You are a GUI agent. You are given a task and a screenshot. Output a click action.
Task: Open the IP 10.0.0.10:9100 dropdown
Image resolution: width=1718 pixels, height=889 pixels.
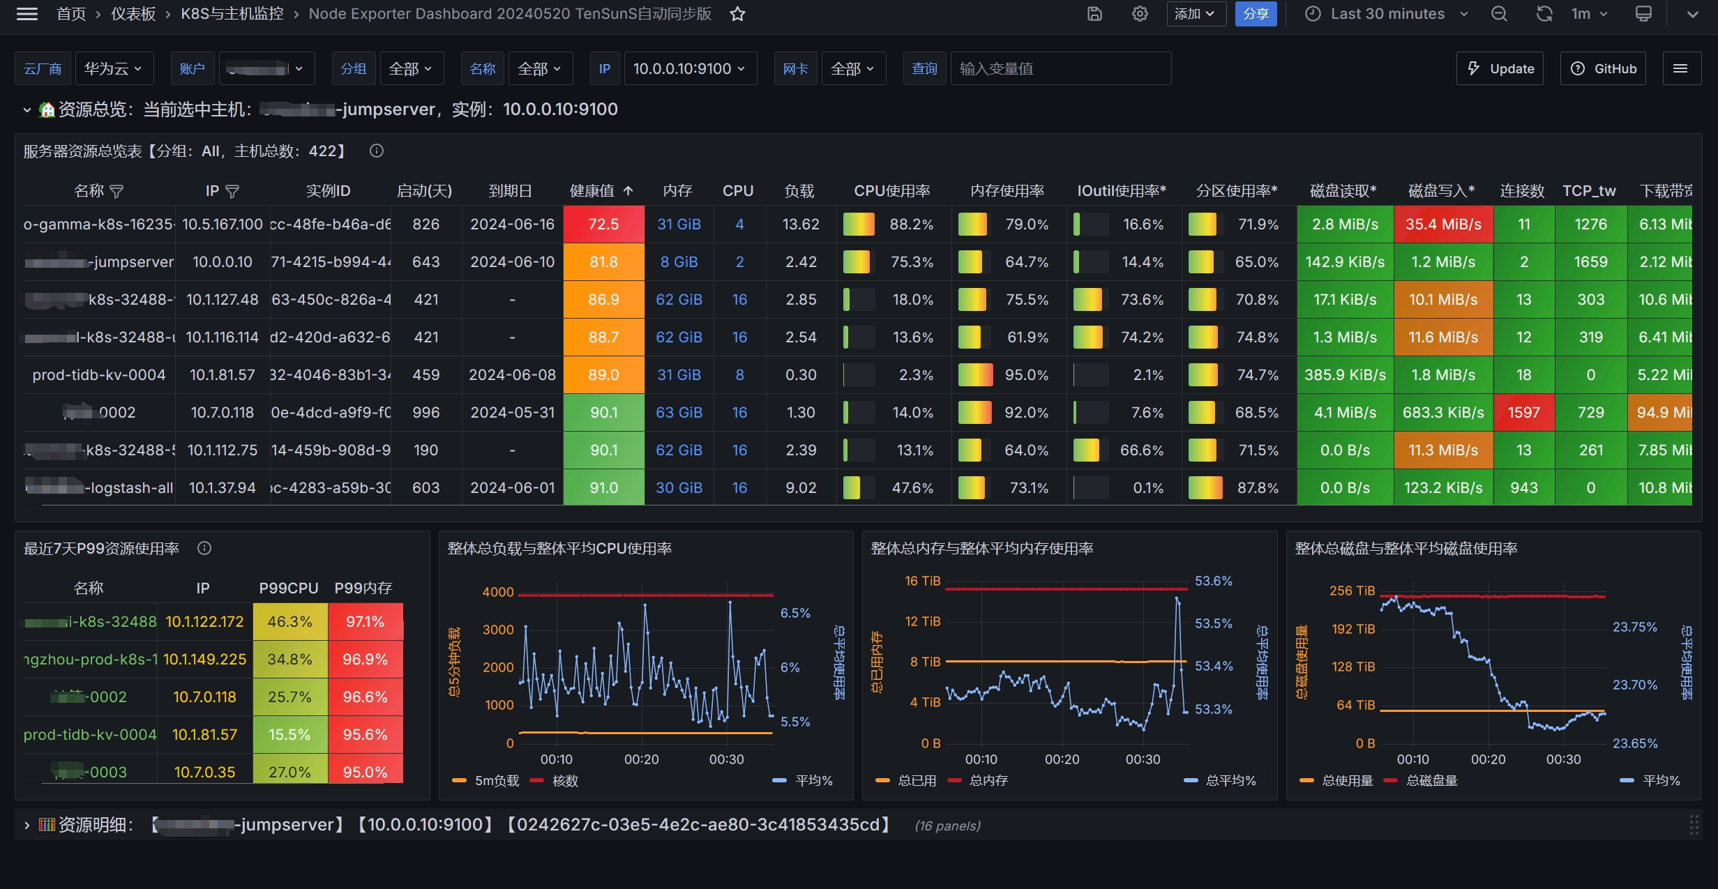(688, 68)
